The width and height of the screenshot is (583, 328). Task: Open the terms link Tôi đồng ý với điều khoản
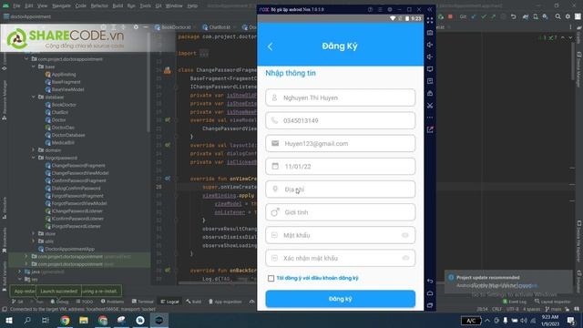pyautogui.click(x=317, y=278)
